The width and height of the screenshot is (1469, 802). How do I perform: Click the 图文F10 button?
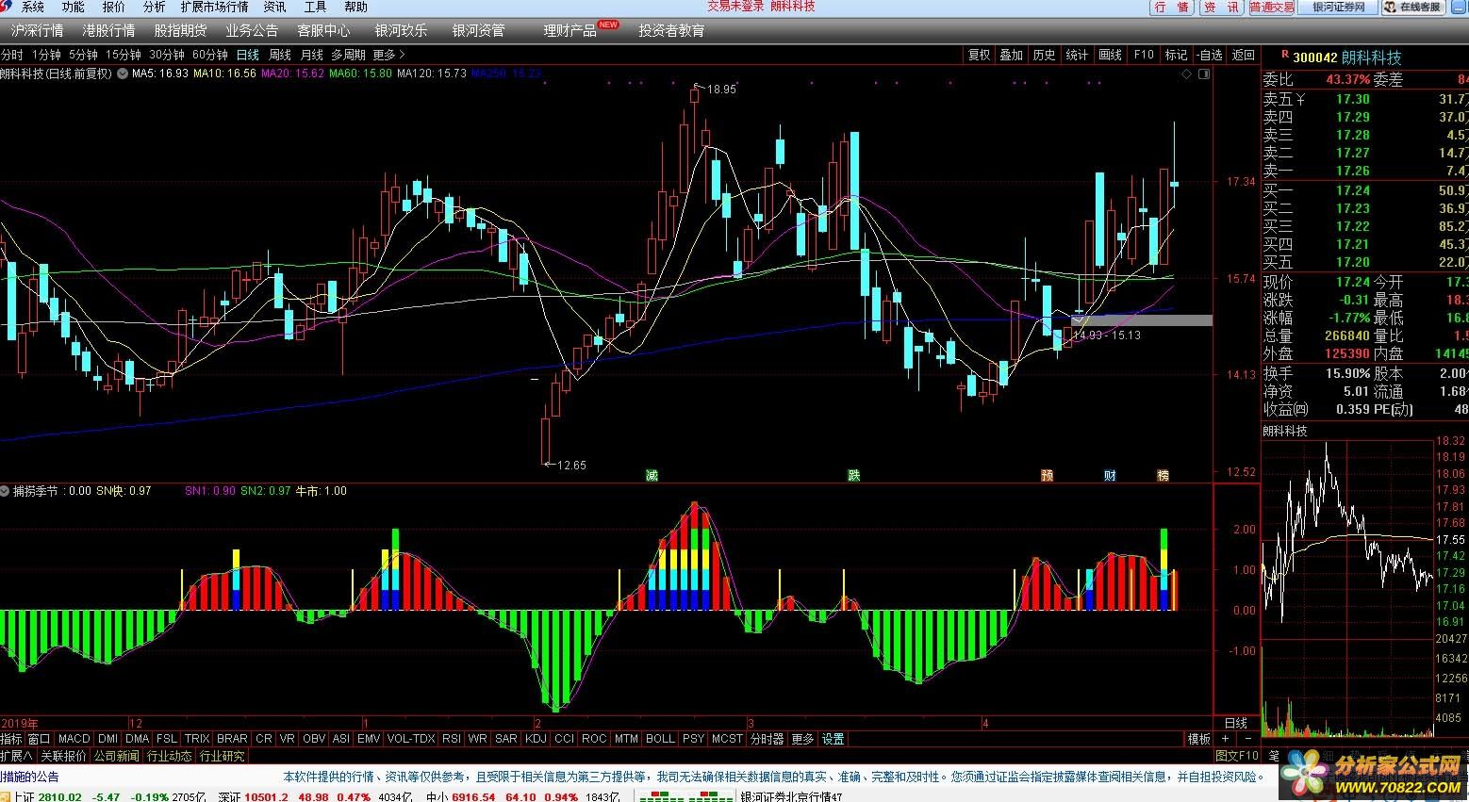(1236, 756)
